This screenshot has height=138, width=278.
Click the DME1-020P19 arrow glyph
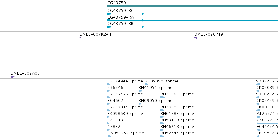click(236, 38)
